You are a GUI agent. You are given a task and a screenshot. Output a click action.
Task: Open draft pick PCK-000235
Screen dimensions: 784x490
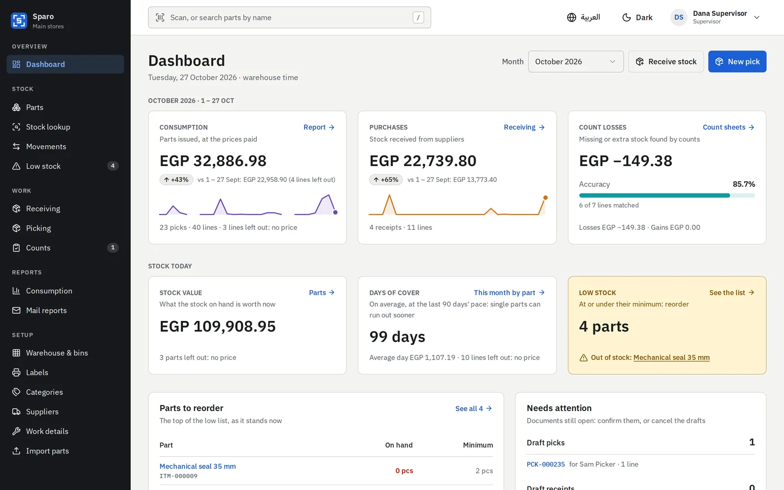point(545,465)
